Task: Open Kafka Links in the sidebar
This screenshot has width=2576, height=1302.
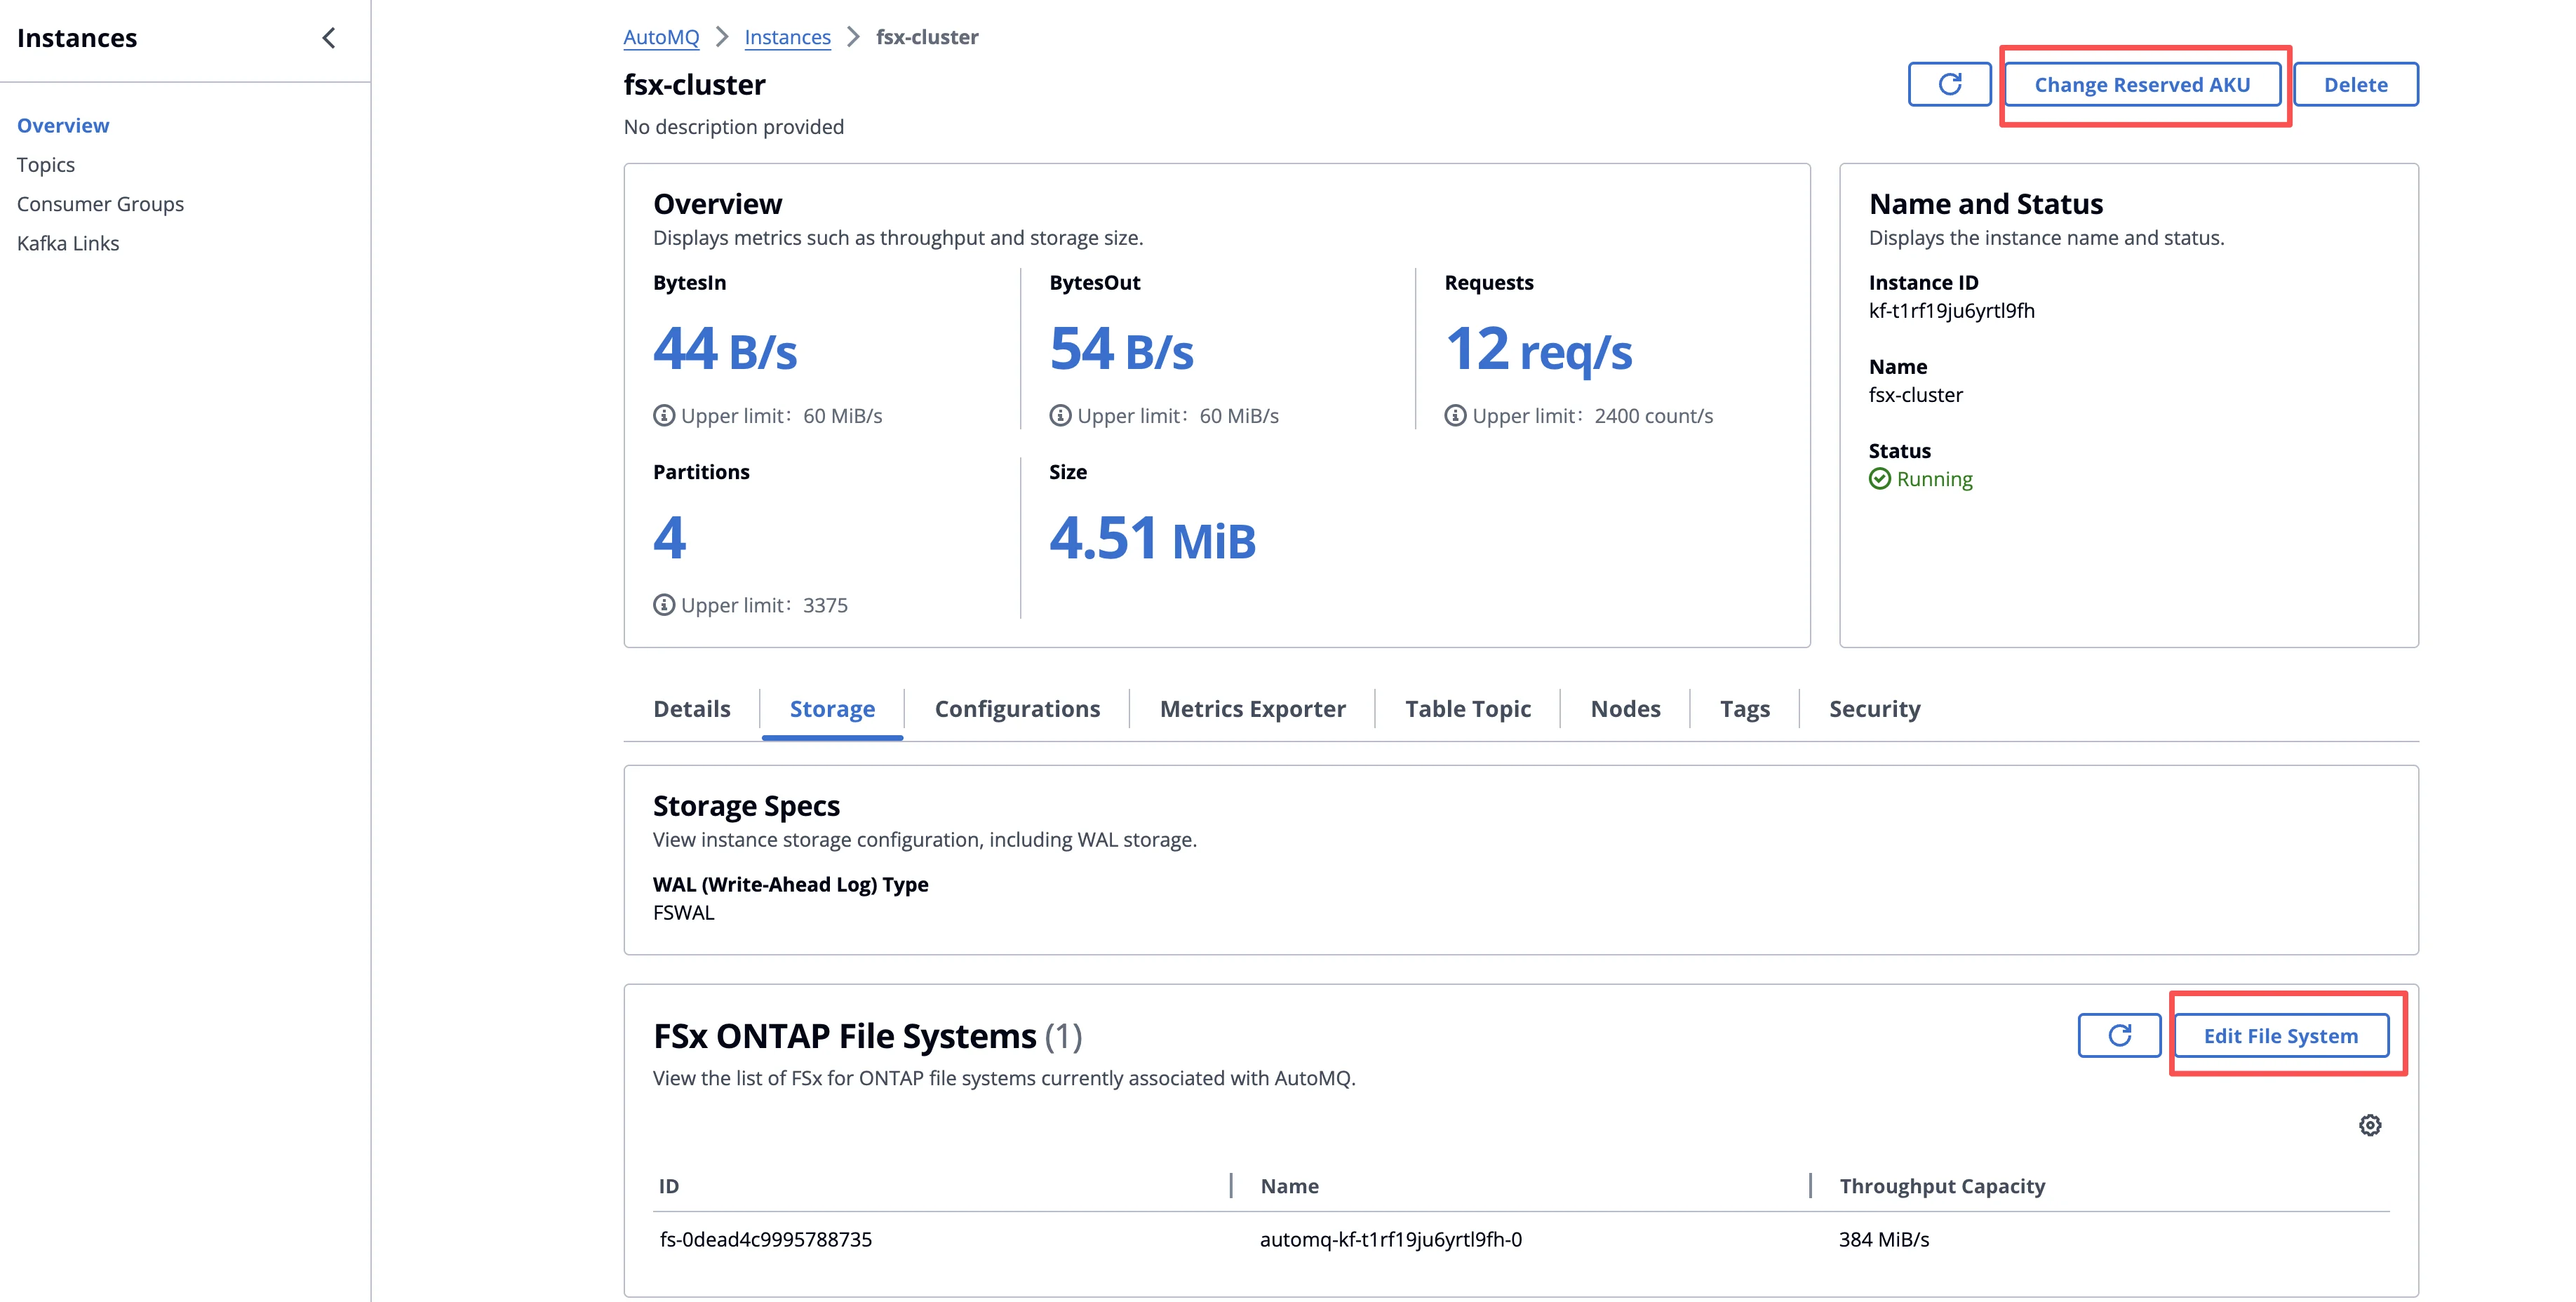Action: (x=68, y=243)
